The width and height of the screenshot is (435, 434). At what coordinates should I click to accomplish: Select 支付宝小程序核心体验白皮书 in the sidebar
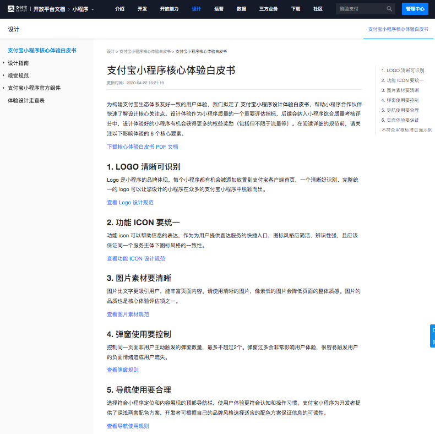(42, 51)
